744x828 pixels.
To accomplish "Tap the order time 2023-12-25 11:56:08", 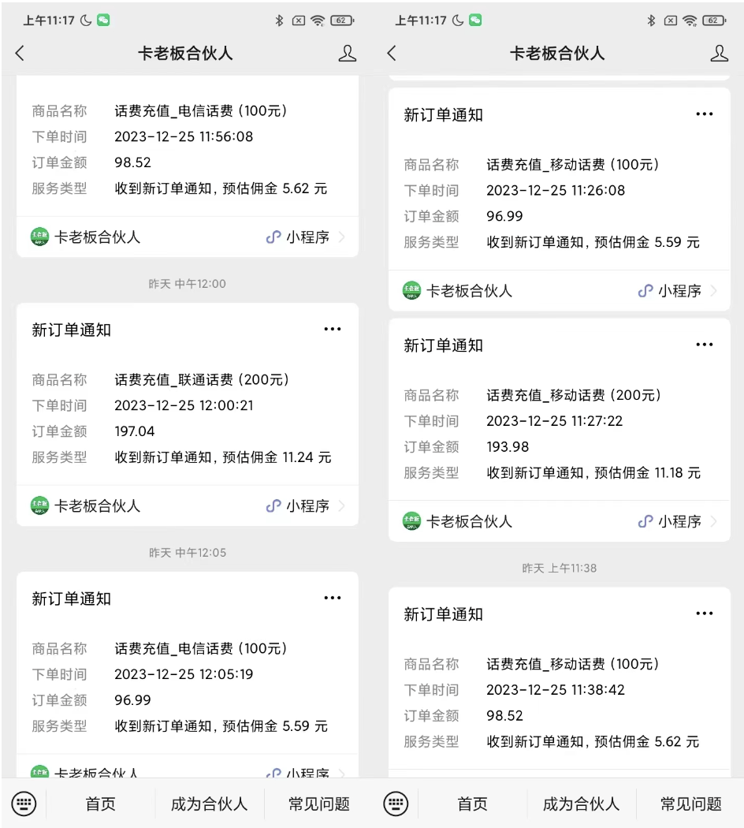I will click(184, 136).
